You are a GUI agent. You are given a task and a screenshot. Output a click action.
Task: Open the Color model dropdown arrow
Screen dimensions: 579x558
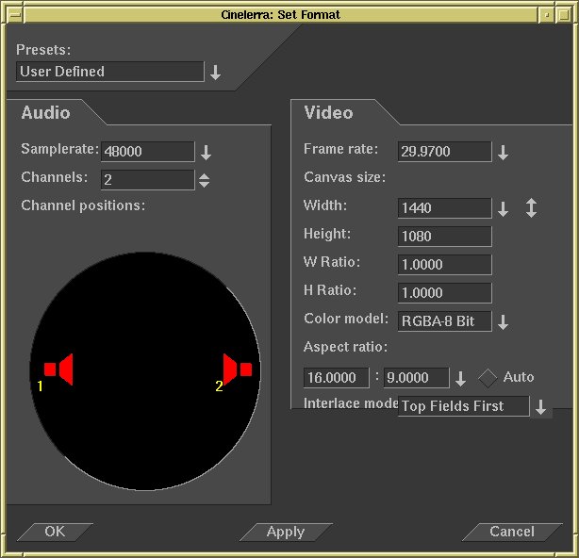(503, 321)
